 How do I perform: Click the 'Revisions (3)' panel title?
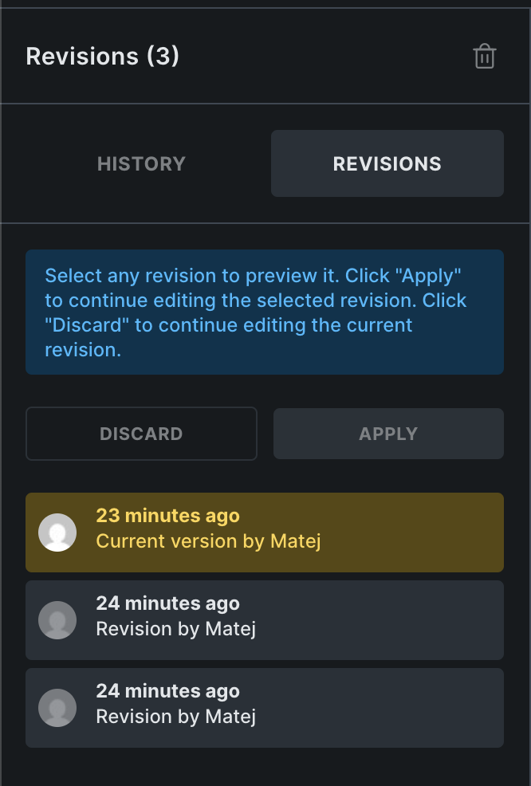point(102,57)
